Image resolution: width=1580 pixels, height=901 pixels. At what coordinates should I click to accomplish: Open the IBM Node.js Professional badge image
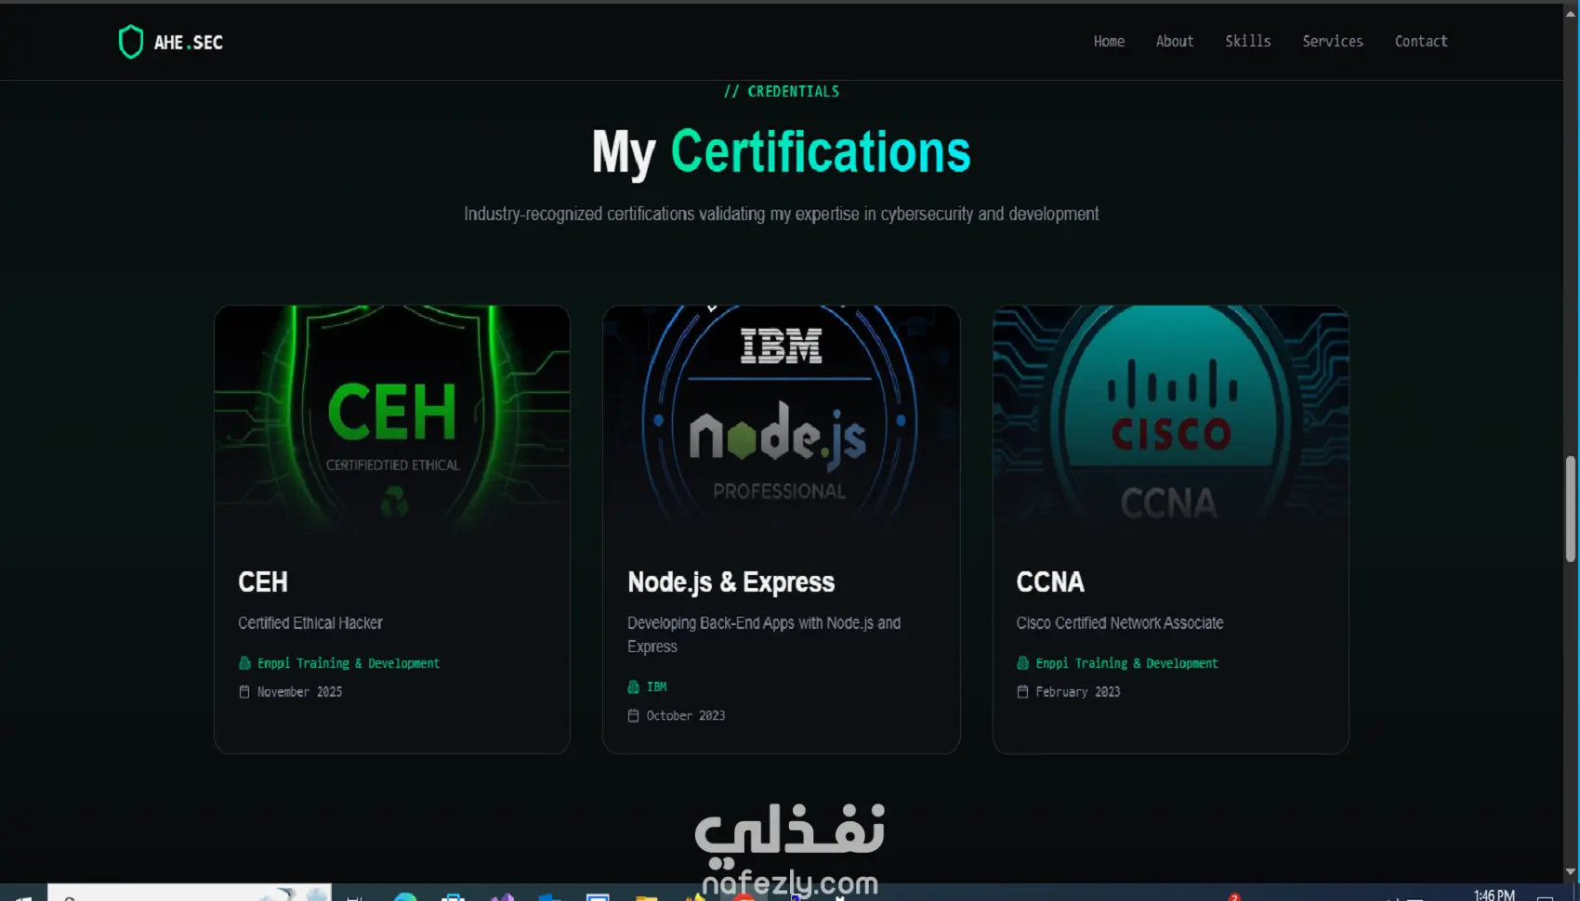(781, 420)
